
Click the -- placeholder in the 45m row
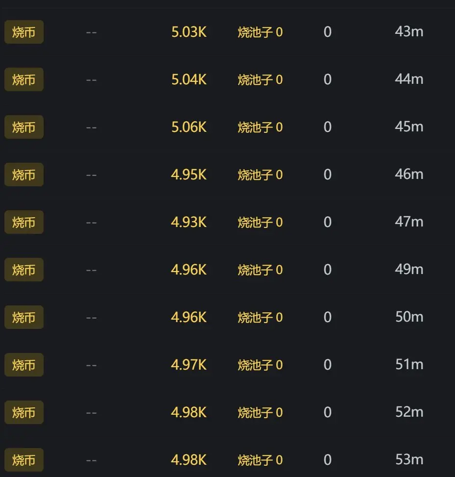point(91,127)
